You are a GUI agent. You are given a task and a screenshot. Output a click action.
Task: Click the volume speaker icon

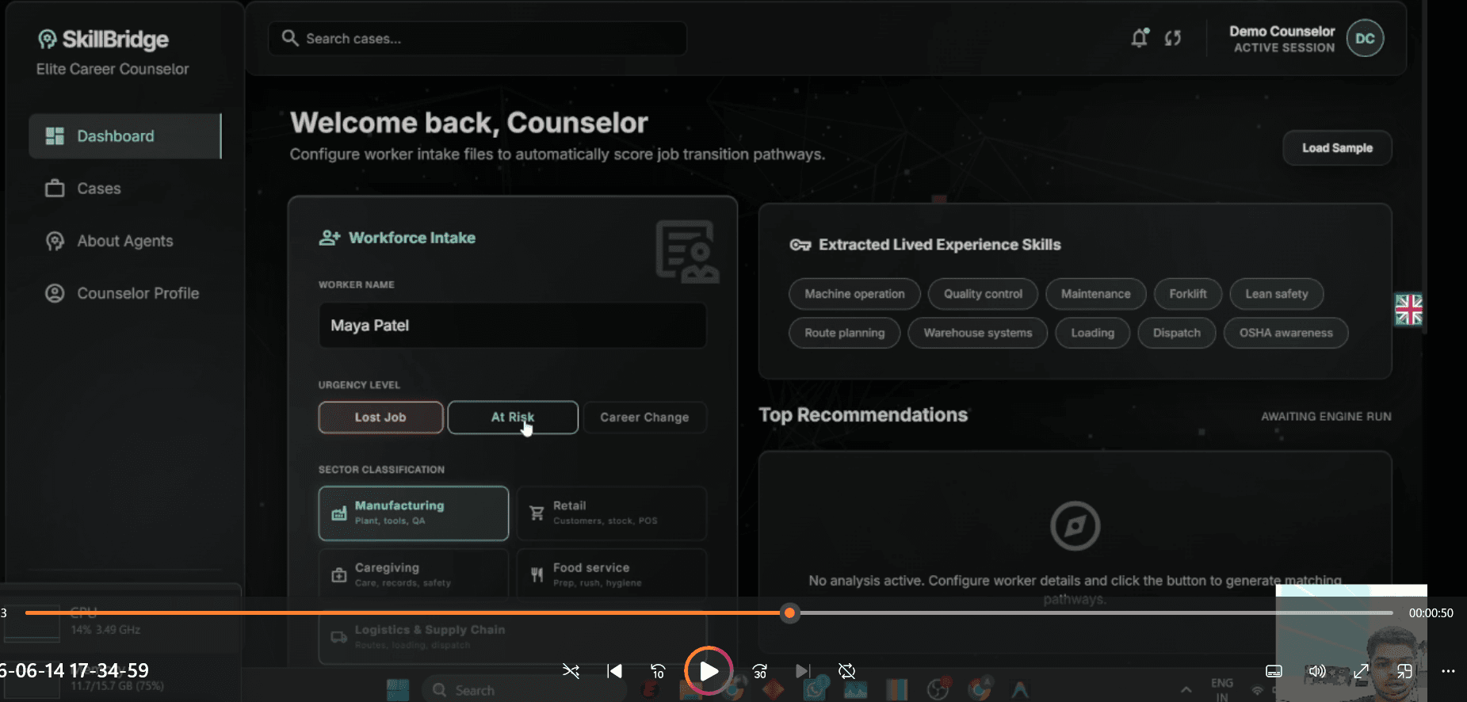1317,671
